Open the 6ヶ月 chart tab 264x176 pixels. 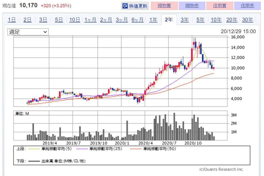click(137, 20)
